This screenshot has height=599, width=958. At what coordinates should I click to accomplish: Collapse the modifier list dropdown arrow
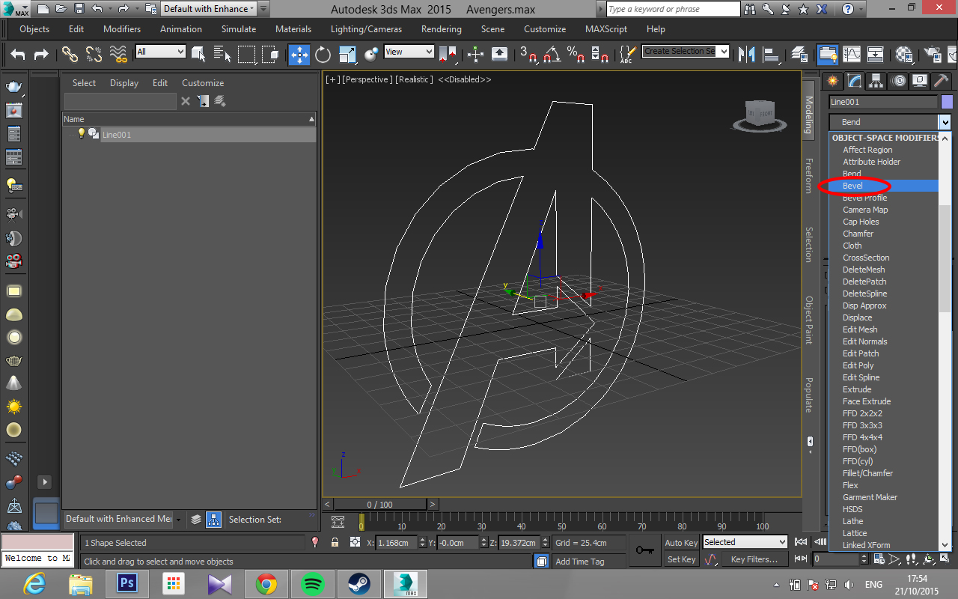coord(945,122)
